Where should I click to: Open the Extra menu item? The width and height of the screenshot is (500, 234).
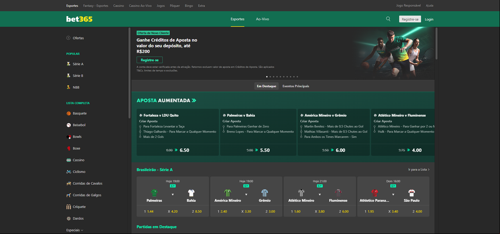[x=201, y=6]
